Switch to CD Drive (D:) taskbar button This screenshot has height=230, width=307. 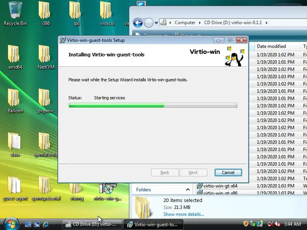pos(92,224)
